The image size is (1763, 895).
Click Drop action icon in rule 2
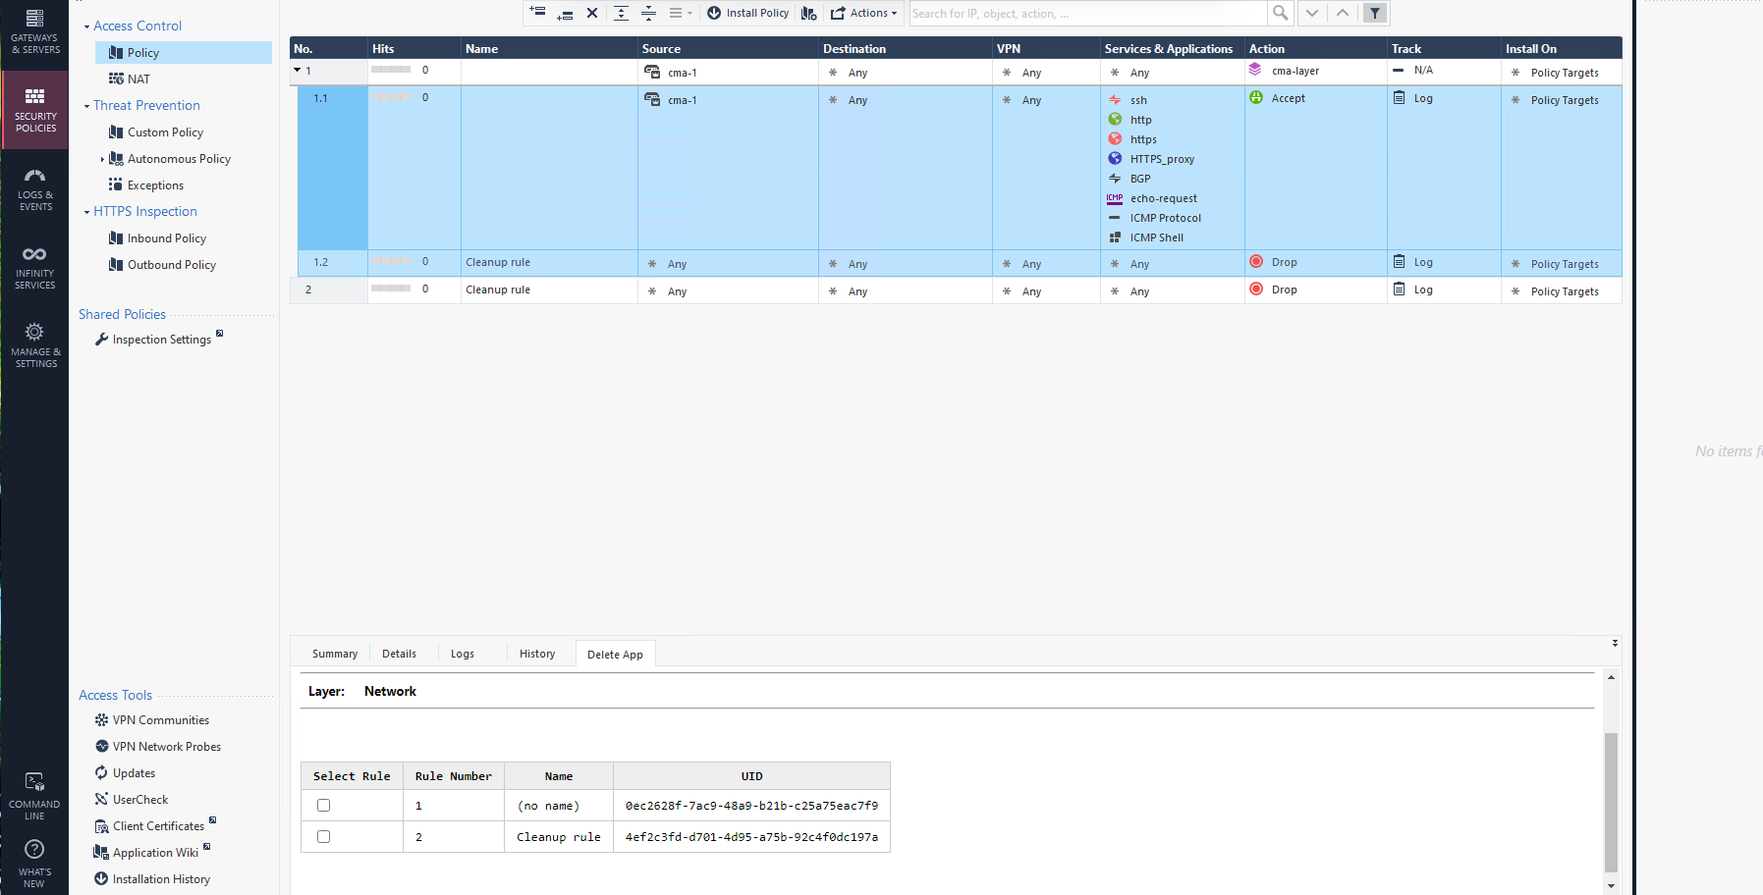(1256, 289)
